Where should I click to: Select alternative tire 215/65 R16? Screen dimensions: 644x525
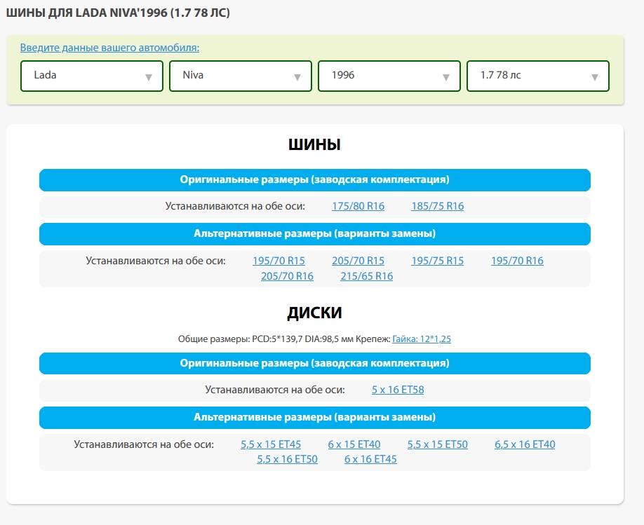[x=366, y=276]
